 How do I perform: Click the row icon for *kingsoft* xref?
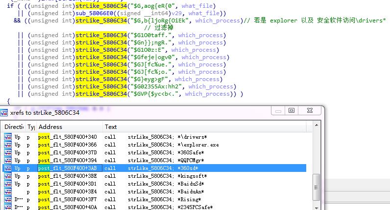click(8, 176)
